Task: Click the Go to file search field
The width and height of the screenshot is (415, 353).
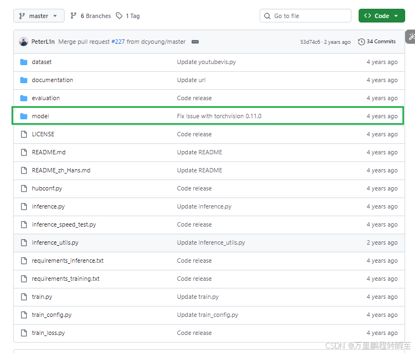Action: [306, 16]
